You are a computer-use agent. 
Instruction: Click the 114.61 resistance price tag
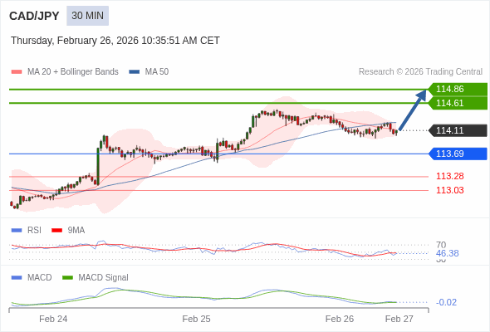458,103
